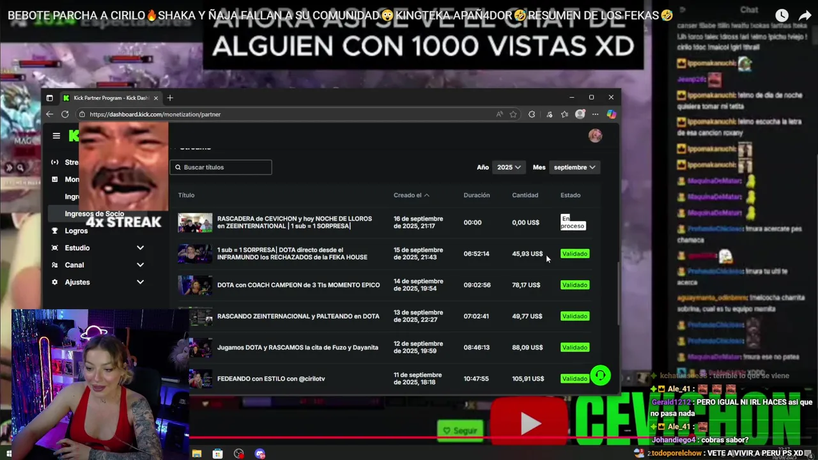
Task: Open the Año 2025 dropdown
Action: tap(509, 167)
